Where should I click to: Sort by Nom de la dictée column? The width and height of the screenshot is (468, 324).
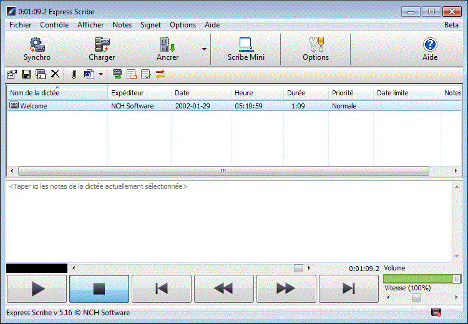coord(57,93)
